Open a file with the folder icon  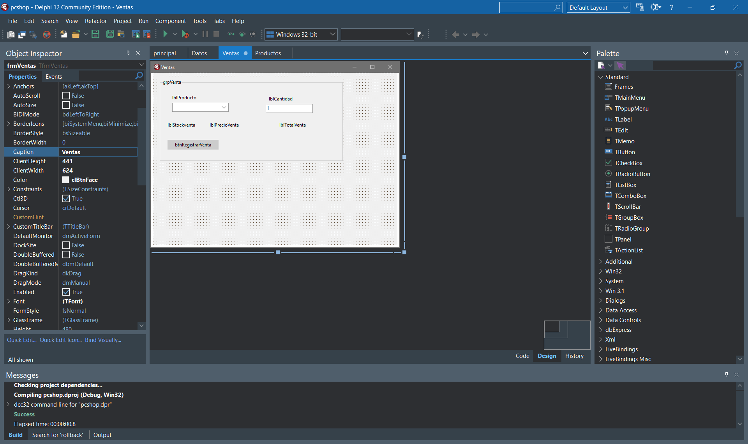tap(76, 34)
